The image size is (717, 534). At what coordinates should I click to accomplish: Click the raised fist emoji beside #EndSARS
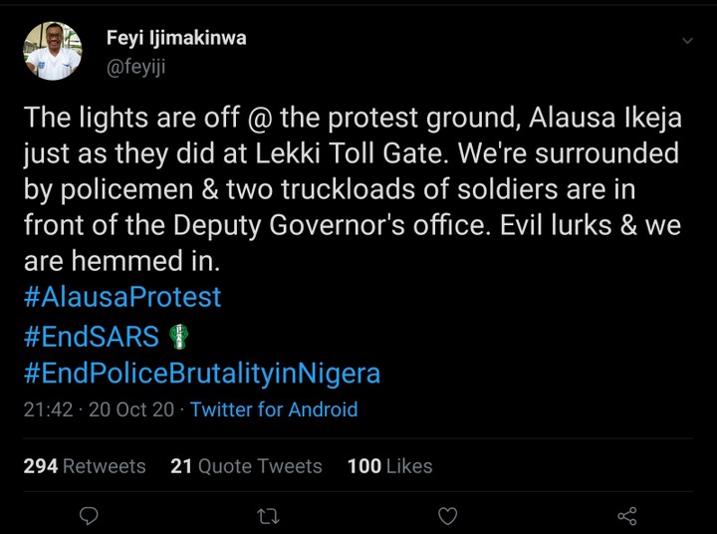click(x=179, y=337)
